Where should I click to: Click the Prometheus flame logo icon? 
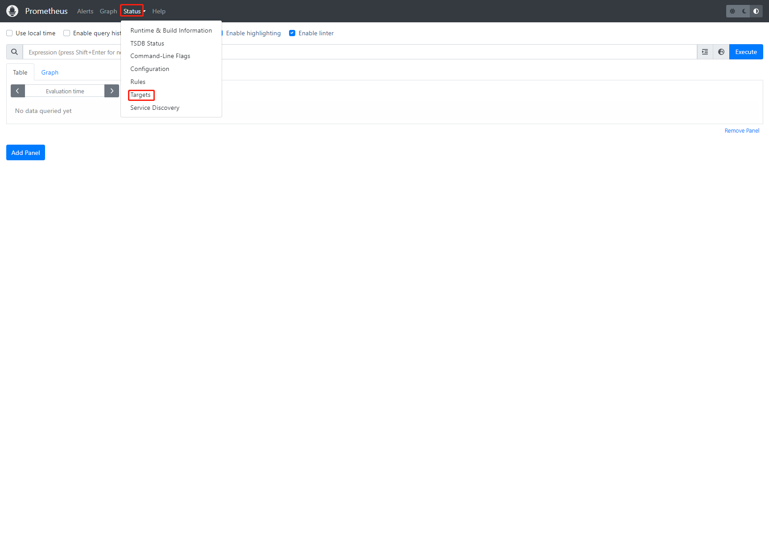12,11
